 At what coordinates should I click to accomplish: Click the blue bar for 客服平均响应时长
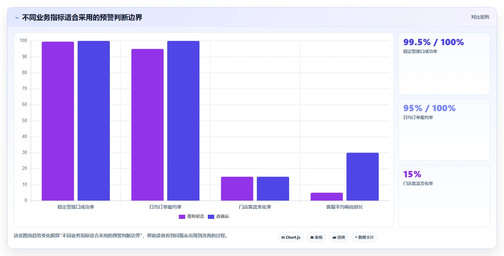363,177
